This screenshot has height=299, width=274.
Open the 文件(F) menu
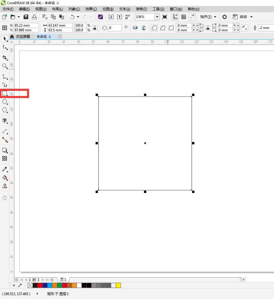tap(8, 9)
